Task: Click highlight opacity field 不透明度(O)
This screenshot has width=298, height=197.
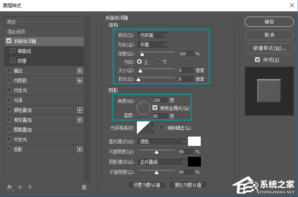Action: coord(186,152)
